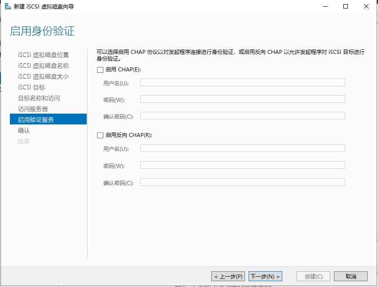Click the CHAP description paragraph text
Image resolution: width=378 pixels, height=287 pixels.
tap(231, 55)
